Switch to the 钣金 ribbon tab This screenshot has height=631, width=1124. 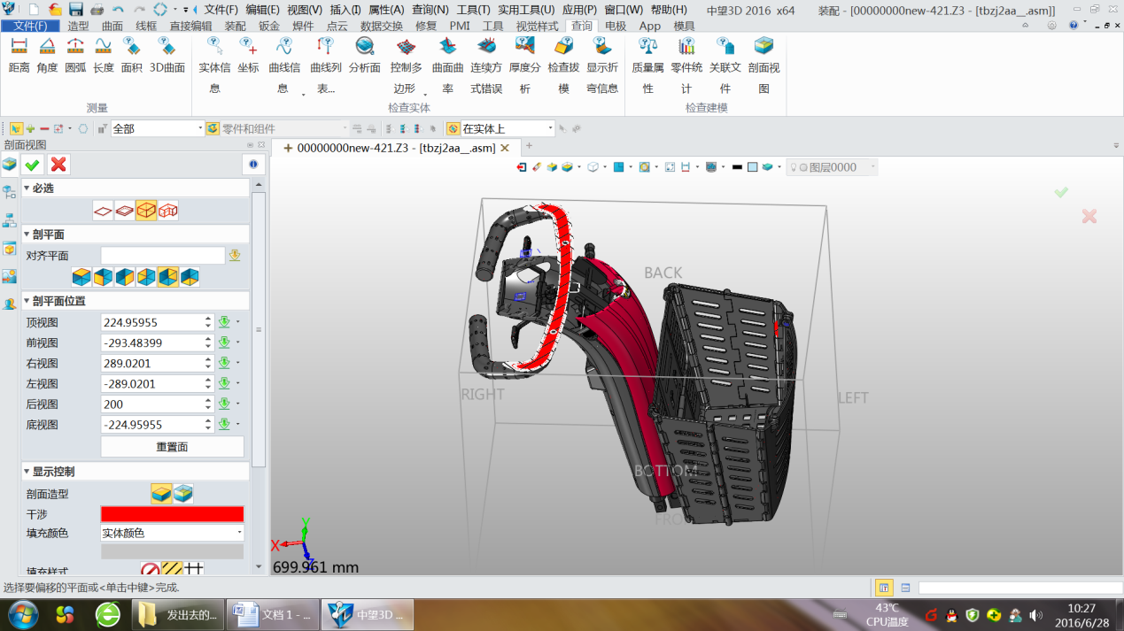click(x=269, y=27)
